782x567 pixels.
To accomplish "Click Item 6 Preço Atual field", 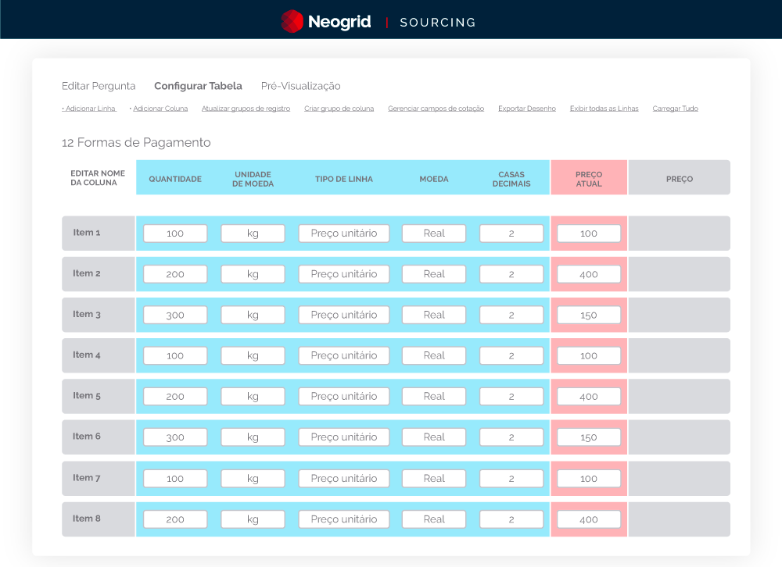I will [589, 437].
